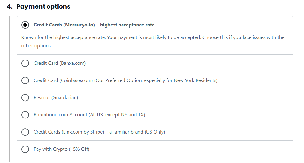Click the 'Payment options' section heading
Viewport: 304px width, 163px height.
click(x=43, y=6)
